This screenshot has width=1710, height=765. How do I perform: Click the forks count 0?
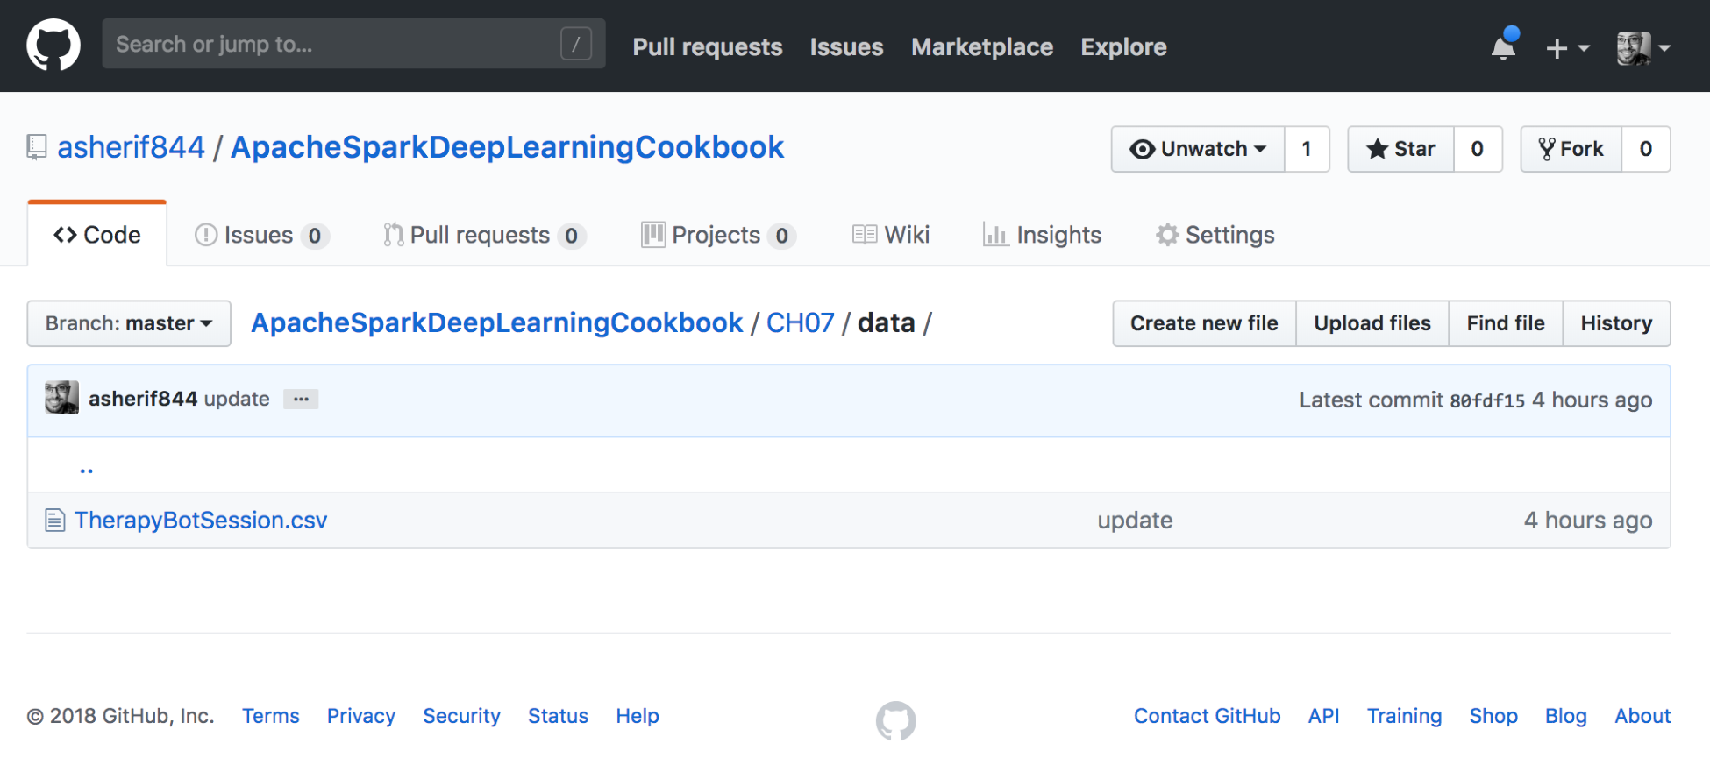pyautogui.click(x=1646, y=149)
